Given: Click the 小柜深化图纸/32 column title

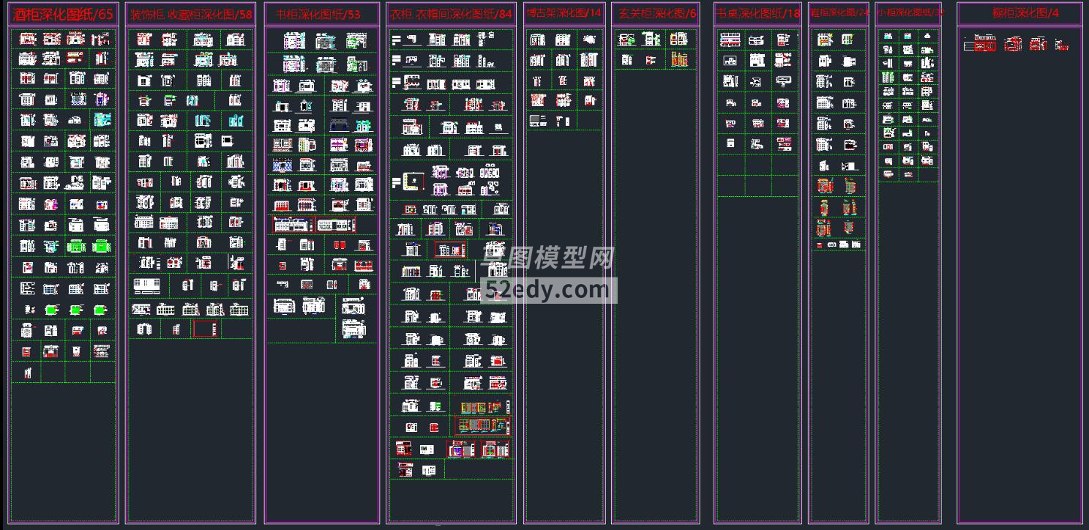Looking at the screenshot, I should [x=910, y=12].
